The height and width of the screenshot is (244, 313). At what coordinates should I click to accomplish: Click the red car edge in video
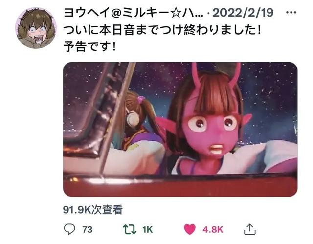pos(180,185)
